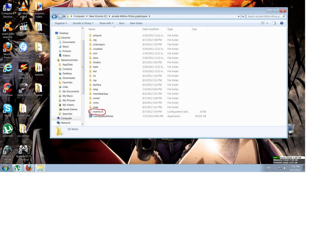318x239 pixels.
Task: Select Videos library
Action: pos(66,55)
